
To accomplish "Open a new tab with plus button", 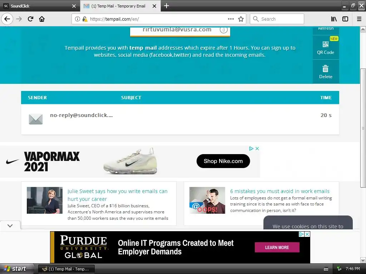I will pyautogui.click(x=167, y=6).
